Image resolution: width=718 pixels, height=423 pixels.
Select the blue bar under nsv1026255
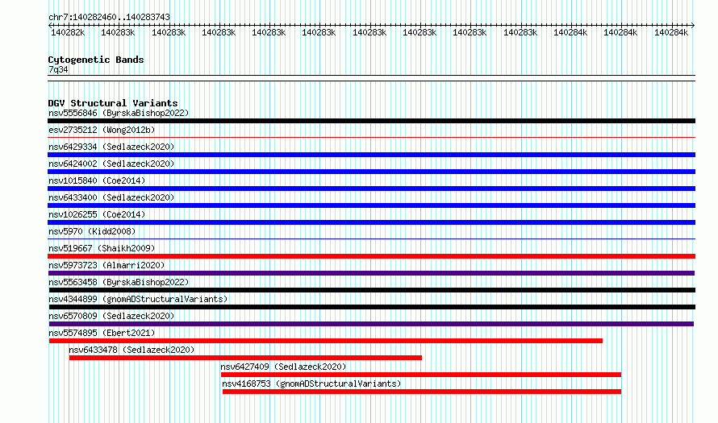pyautogui.click(x=371, y=222)
